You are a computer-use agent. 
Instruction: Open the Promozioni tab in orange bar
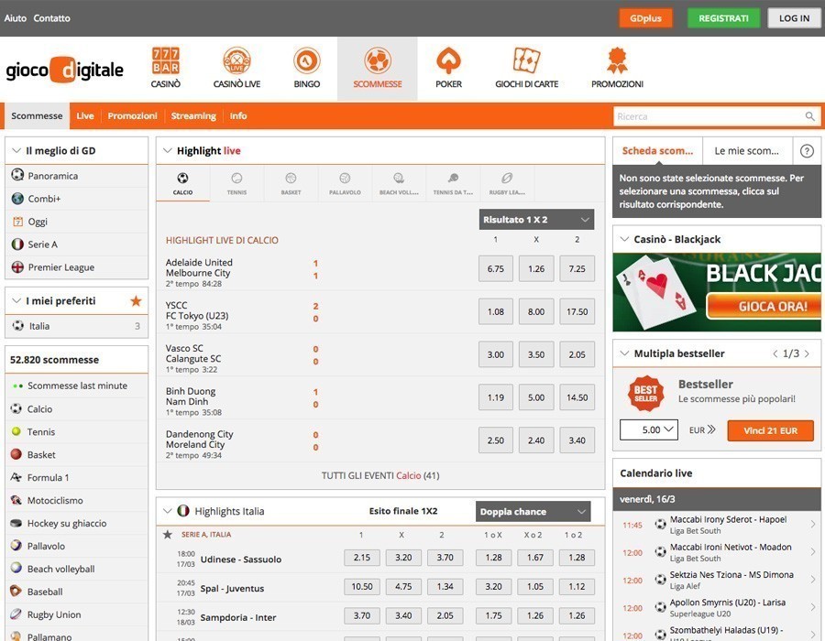coord(133,116)
